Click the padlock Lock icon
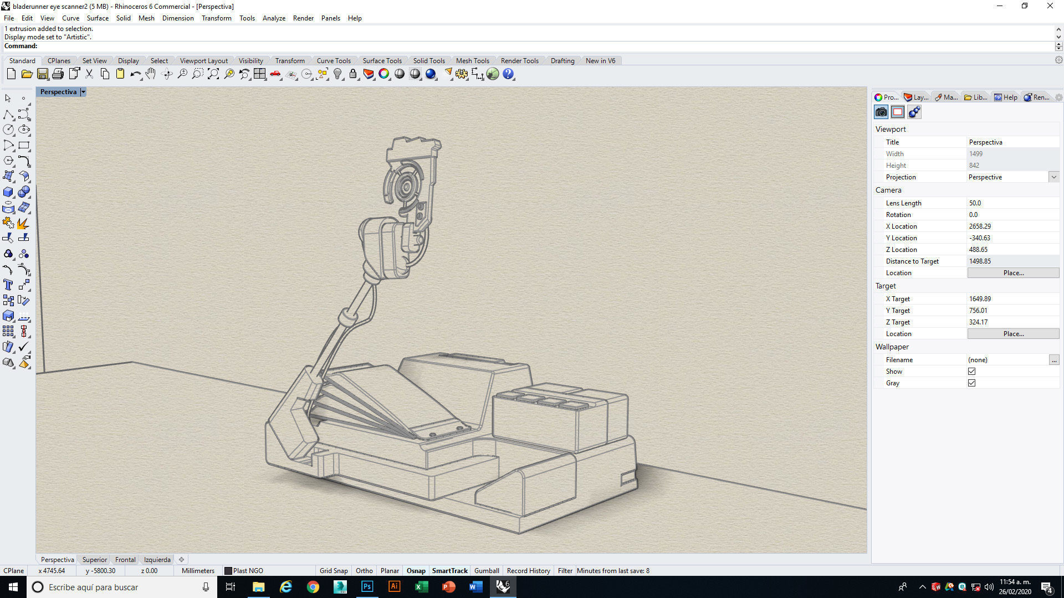1064x598 pixels. click(353, 74)
